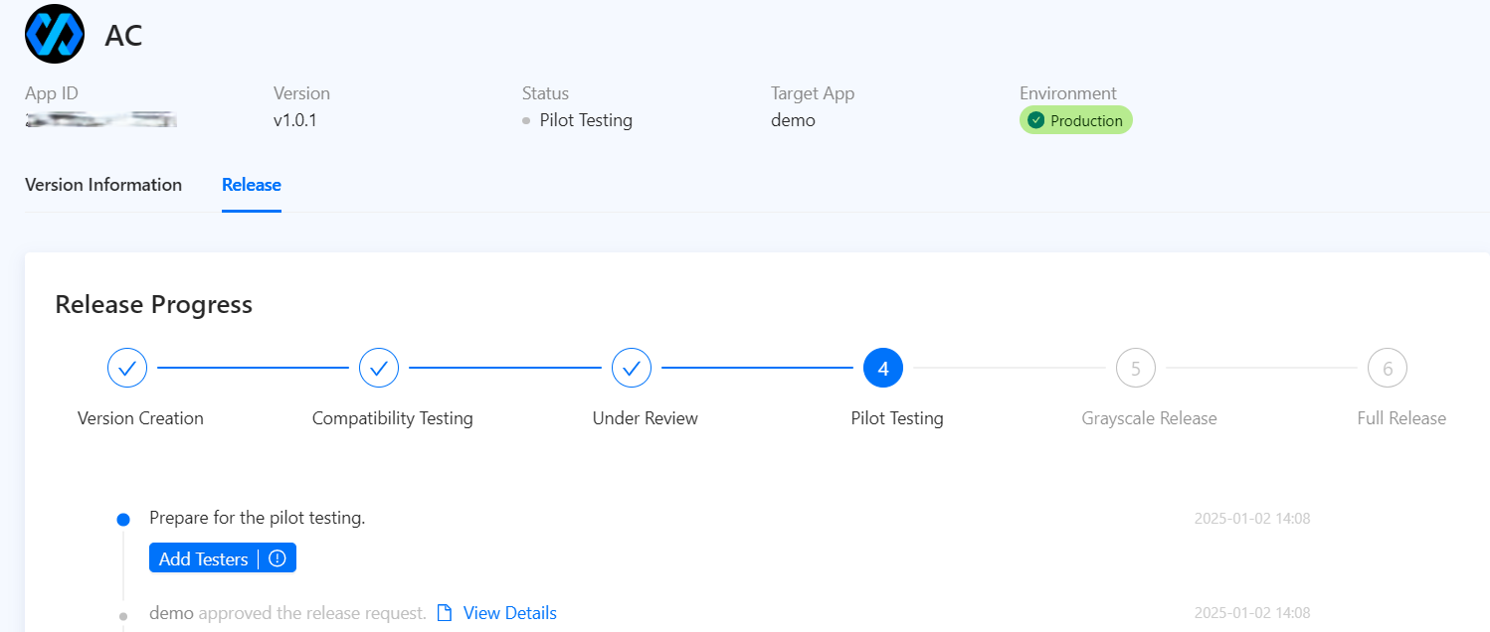Viewport: 1490px width, 632px height.
Task: Select step 5 Grayscale Release circle
Action: [1136, 369]
